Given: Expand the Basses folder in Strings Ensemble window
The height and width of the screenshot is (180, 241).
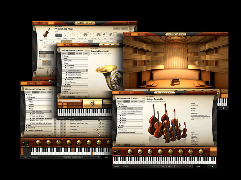Looking at the screenshot, I should coord(121,116).
